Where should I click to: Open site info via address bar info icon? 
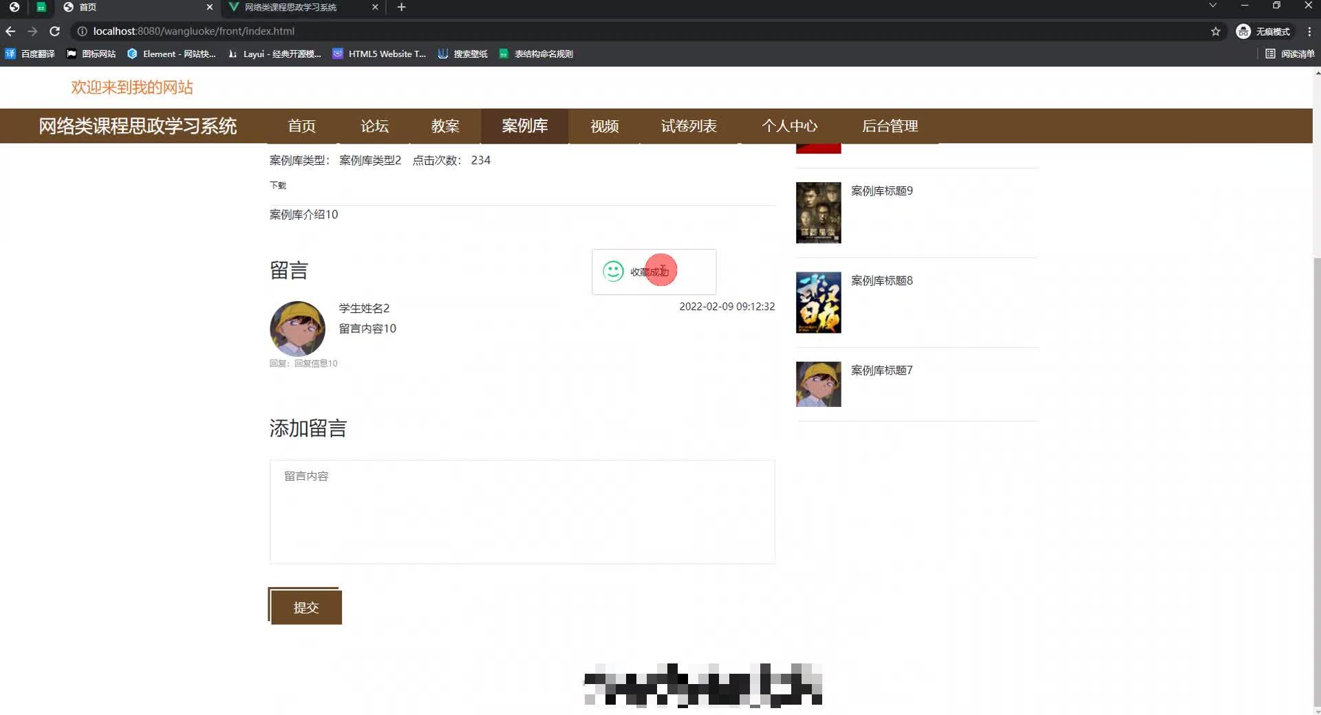tap(82, 31)
